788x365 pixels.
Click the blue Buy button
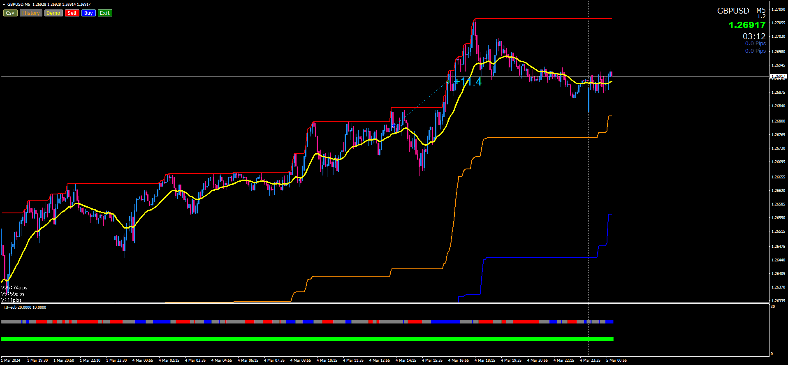[x=88, y=13]
